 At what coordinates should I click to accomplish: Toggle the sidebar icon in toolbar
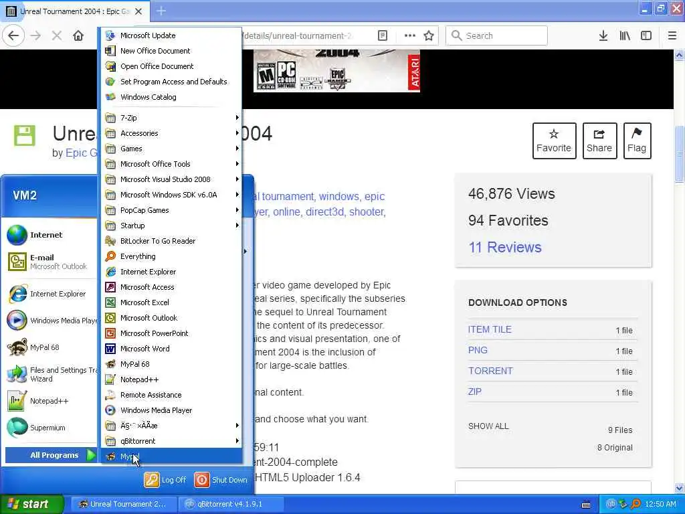point(646,35)
